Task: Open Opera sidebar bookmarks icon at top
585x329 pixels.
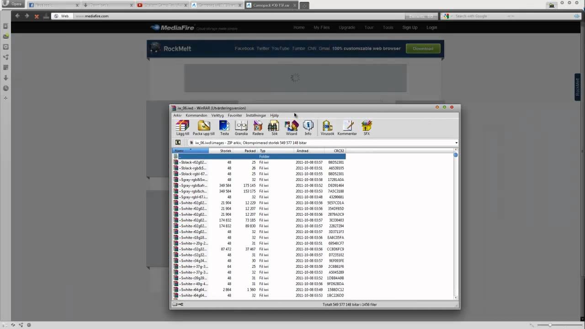Action: click(5, 26)
